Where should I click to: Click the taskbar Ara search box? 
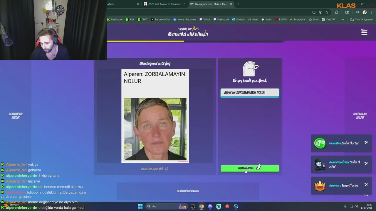[167, 206]
